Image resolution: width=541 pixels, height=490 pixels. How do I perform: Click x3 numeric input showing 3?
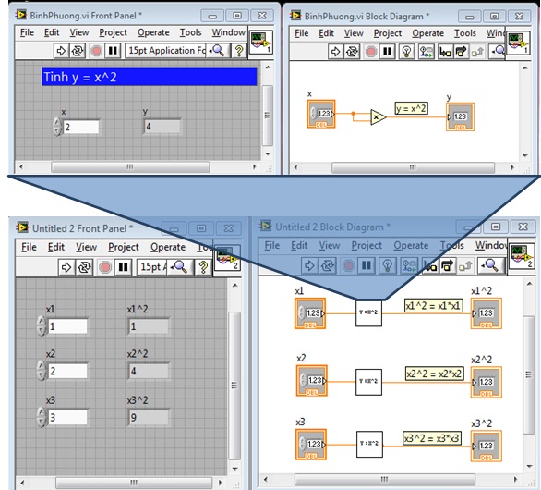68,418
